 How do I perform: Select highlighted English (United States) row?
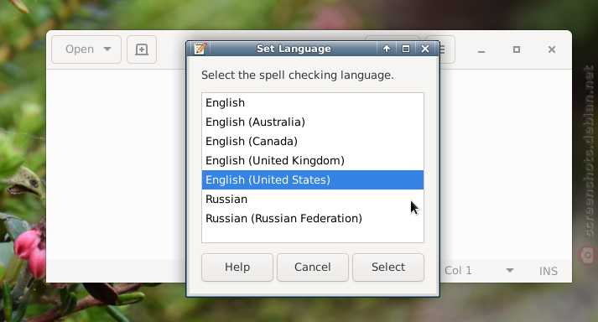(313, 179)
